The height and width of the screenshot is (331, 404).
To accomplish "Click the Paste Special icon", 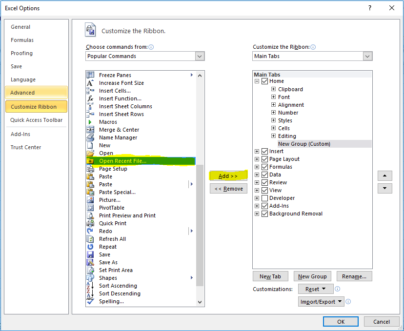I will (x=90, y=192).
